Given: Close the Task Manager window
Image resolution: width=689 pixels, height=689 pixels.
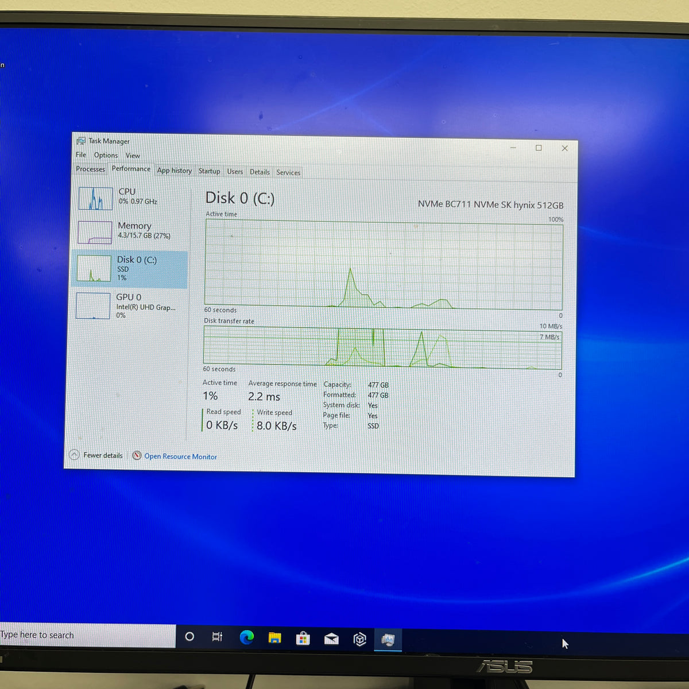Looking at the screenshot, I should point(565,148).
